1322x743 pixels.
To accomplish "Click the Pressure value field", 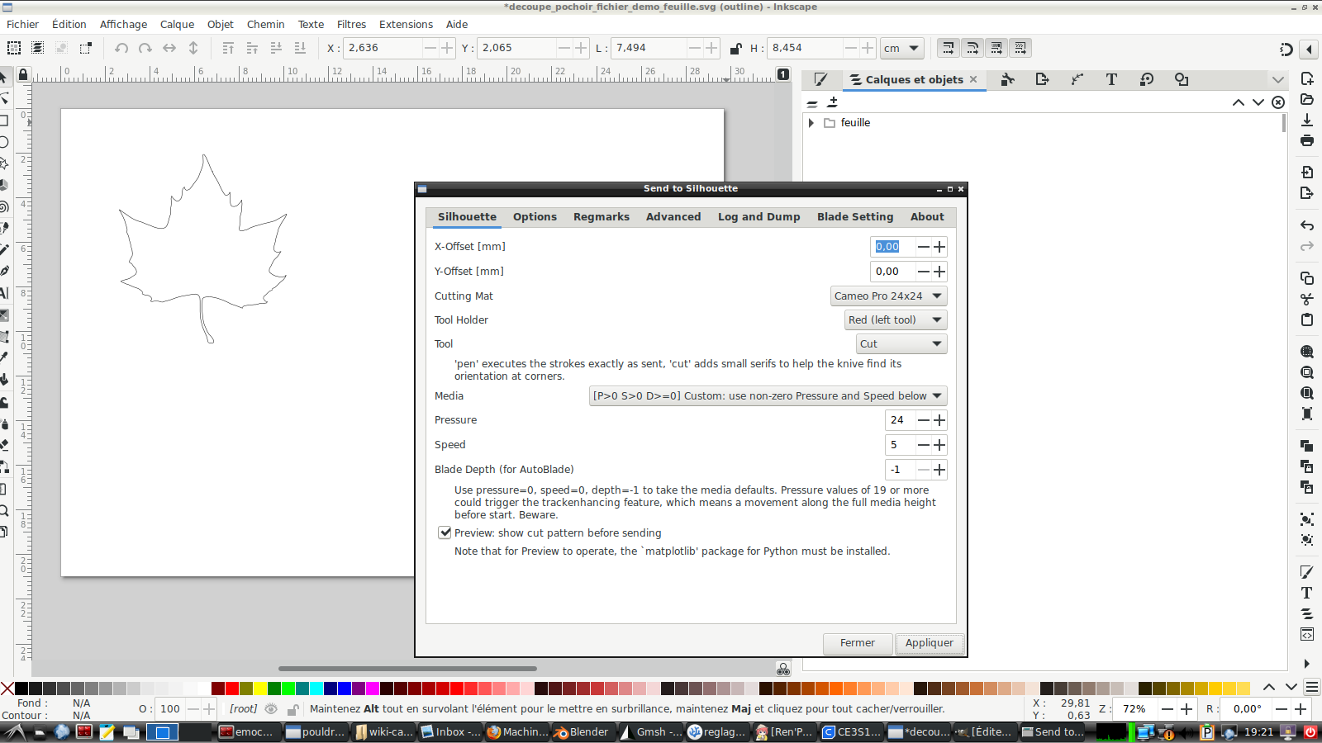I will point(899,420).
